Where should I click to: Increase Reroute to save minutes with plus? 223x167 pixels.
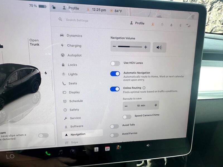coord(156,105)
